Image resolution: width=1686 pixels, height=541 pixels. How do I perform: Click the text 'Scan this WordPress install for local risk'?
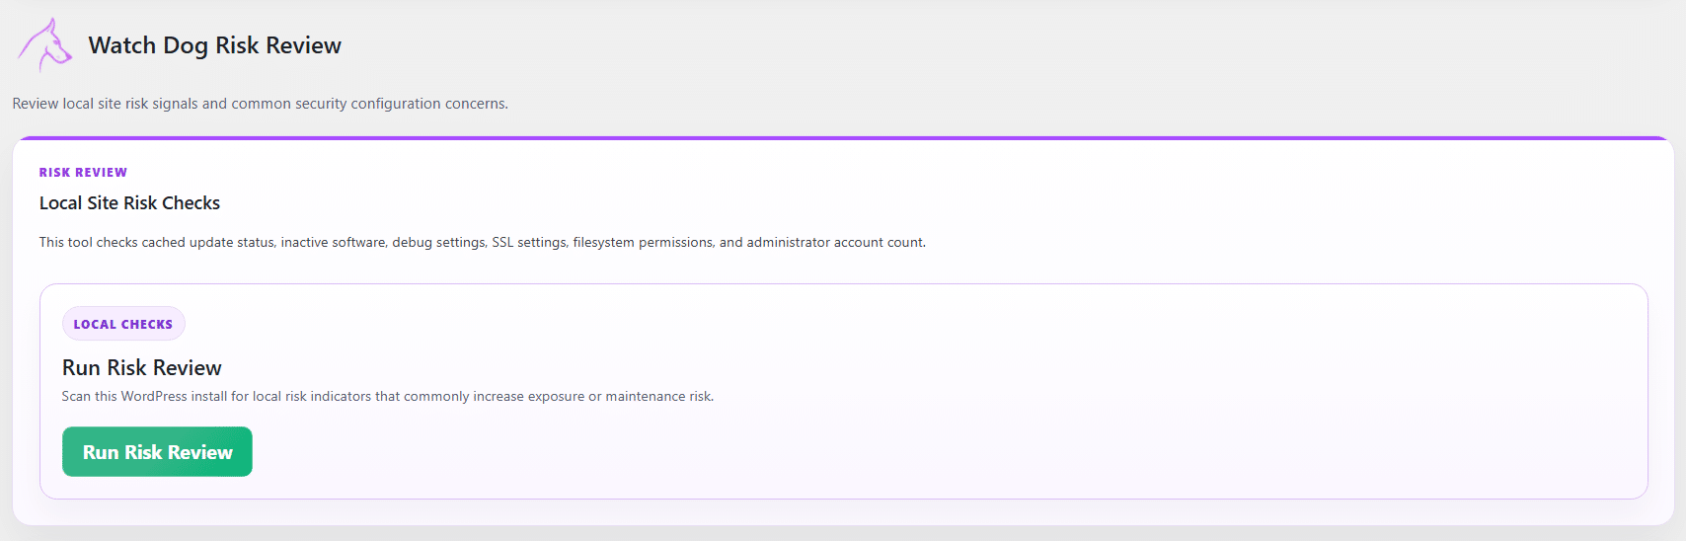point(387,396)
